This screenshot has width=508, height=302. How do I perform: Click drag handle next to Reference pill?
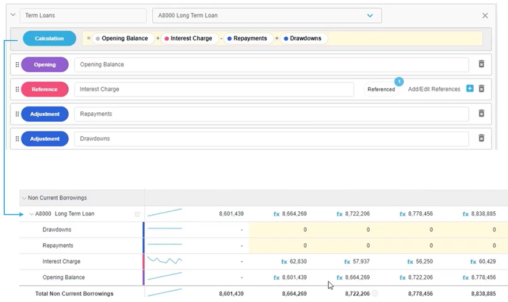pos(17,89)
